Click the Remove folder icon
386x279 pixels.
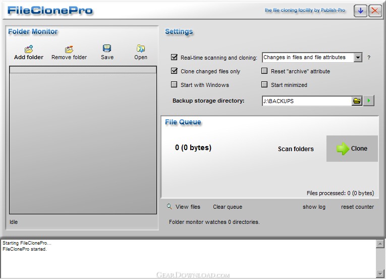69,49
